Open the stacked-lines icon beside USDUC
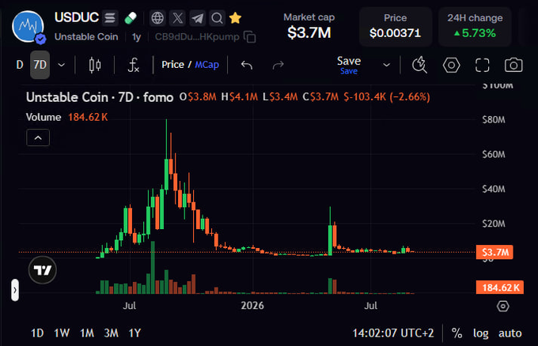Image resolution: width=538 pixels, height=346 pixels. (x=110, y=18)
